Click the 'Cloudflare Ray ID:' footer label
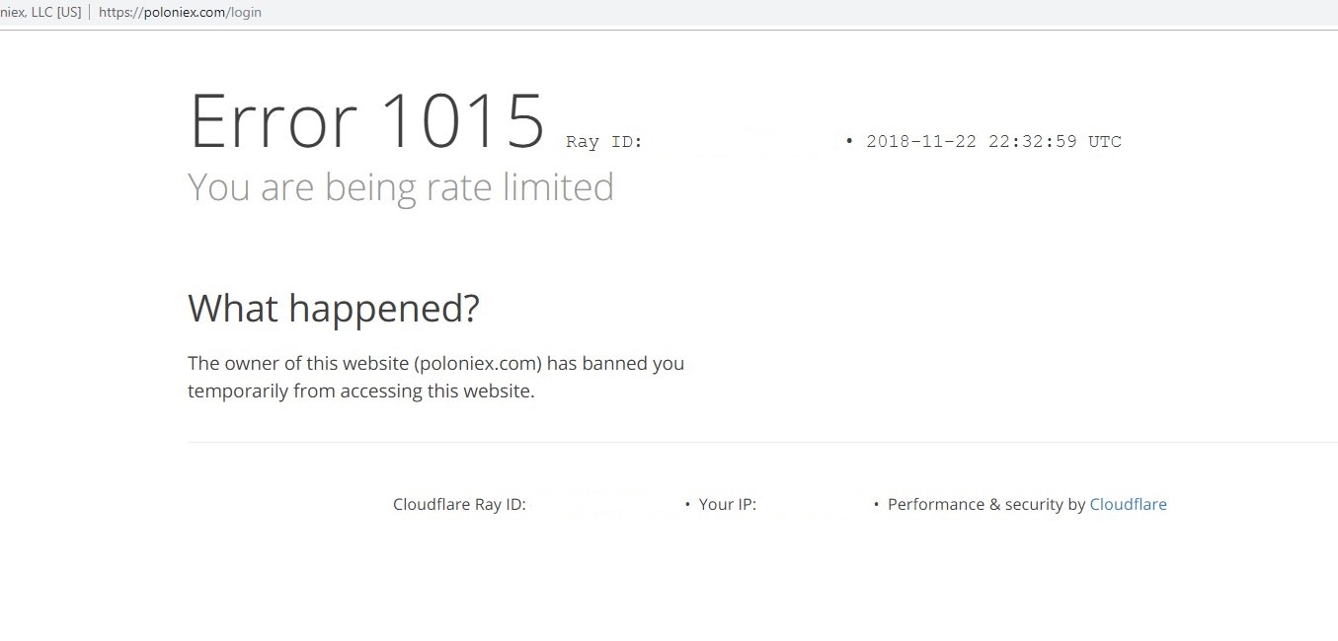The width and height of the screenshot is (1338, 641). pyautogui.click(x=459, y=504)
